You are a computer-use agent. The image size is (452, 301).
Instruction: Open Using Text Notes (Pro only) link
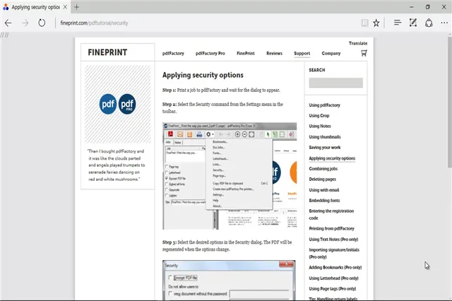(333, 240)
